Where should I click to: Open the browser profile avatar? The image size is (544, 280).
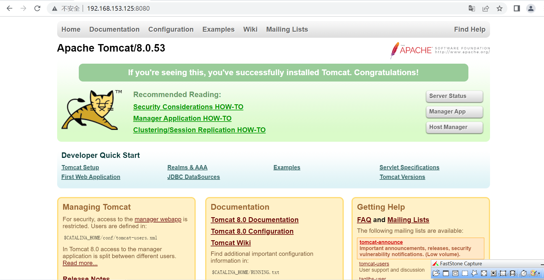531,8
